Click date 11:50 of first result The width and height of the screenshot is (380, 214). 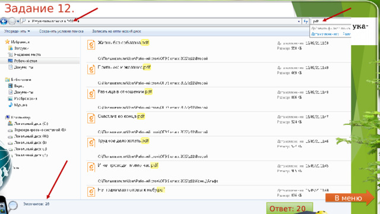coord(316,43)
